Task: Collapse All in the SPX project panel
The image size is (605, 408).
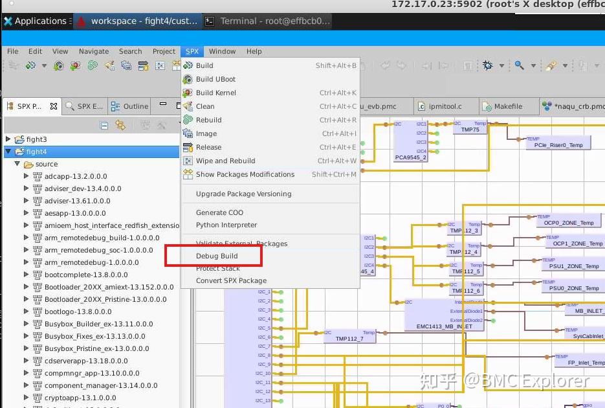Action: click(104, 125)
